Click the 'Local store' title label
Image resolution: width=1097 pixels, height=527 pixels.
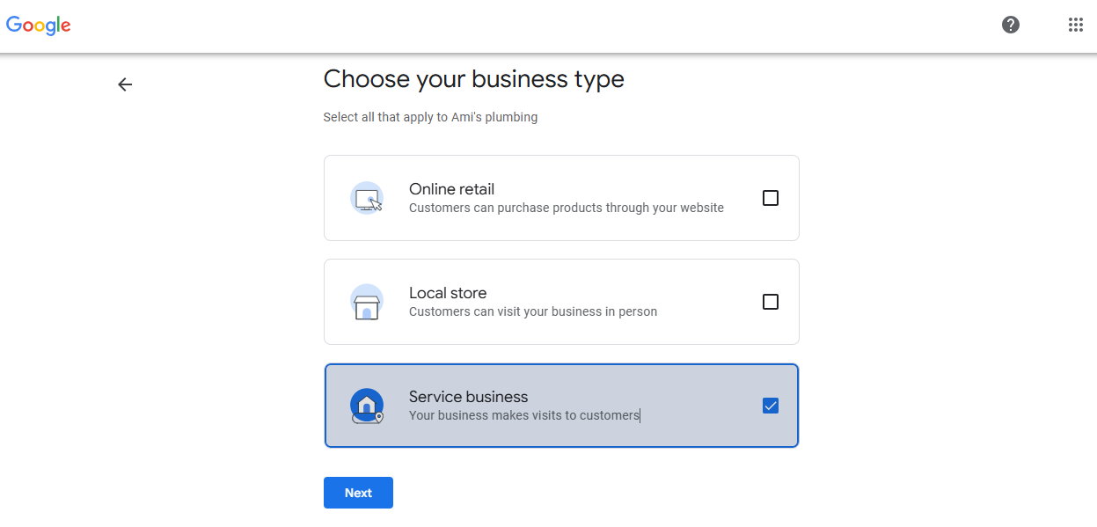click(x=448, y=293)
